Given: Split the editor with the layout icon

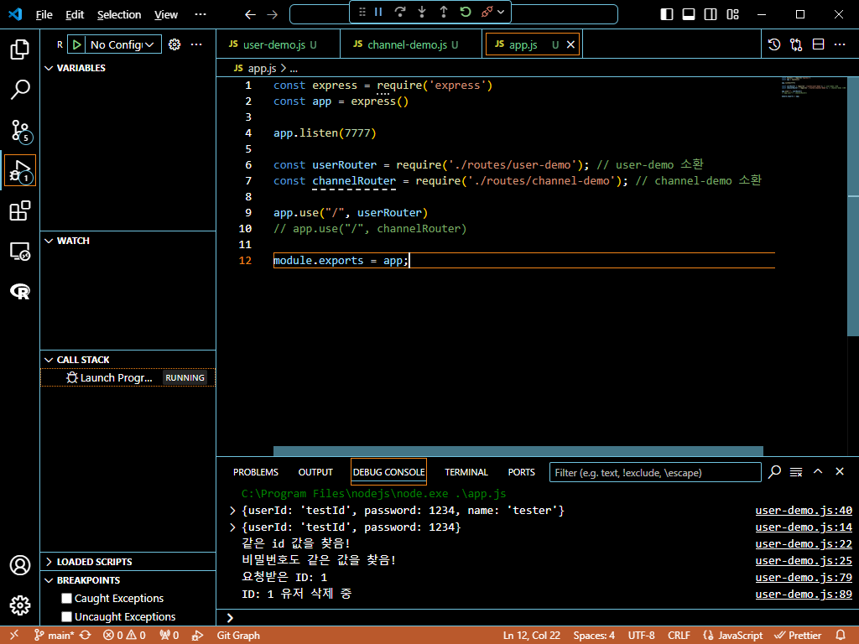Looking at the screenshot, I should 818,44.
